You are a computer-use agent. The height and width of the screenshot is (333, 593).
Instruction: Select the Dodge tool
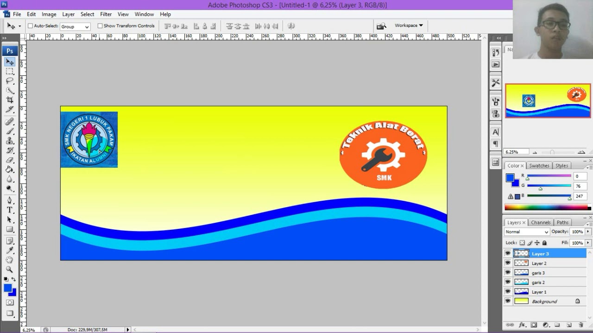10,189
